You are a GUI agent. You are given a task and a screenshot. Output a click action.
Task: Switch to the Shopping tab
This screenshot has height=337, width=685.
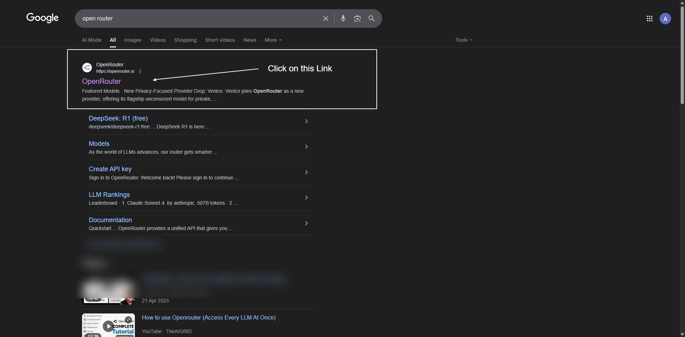click(185, 40)
